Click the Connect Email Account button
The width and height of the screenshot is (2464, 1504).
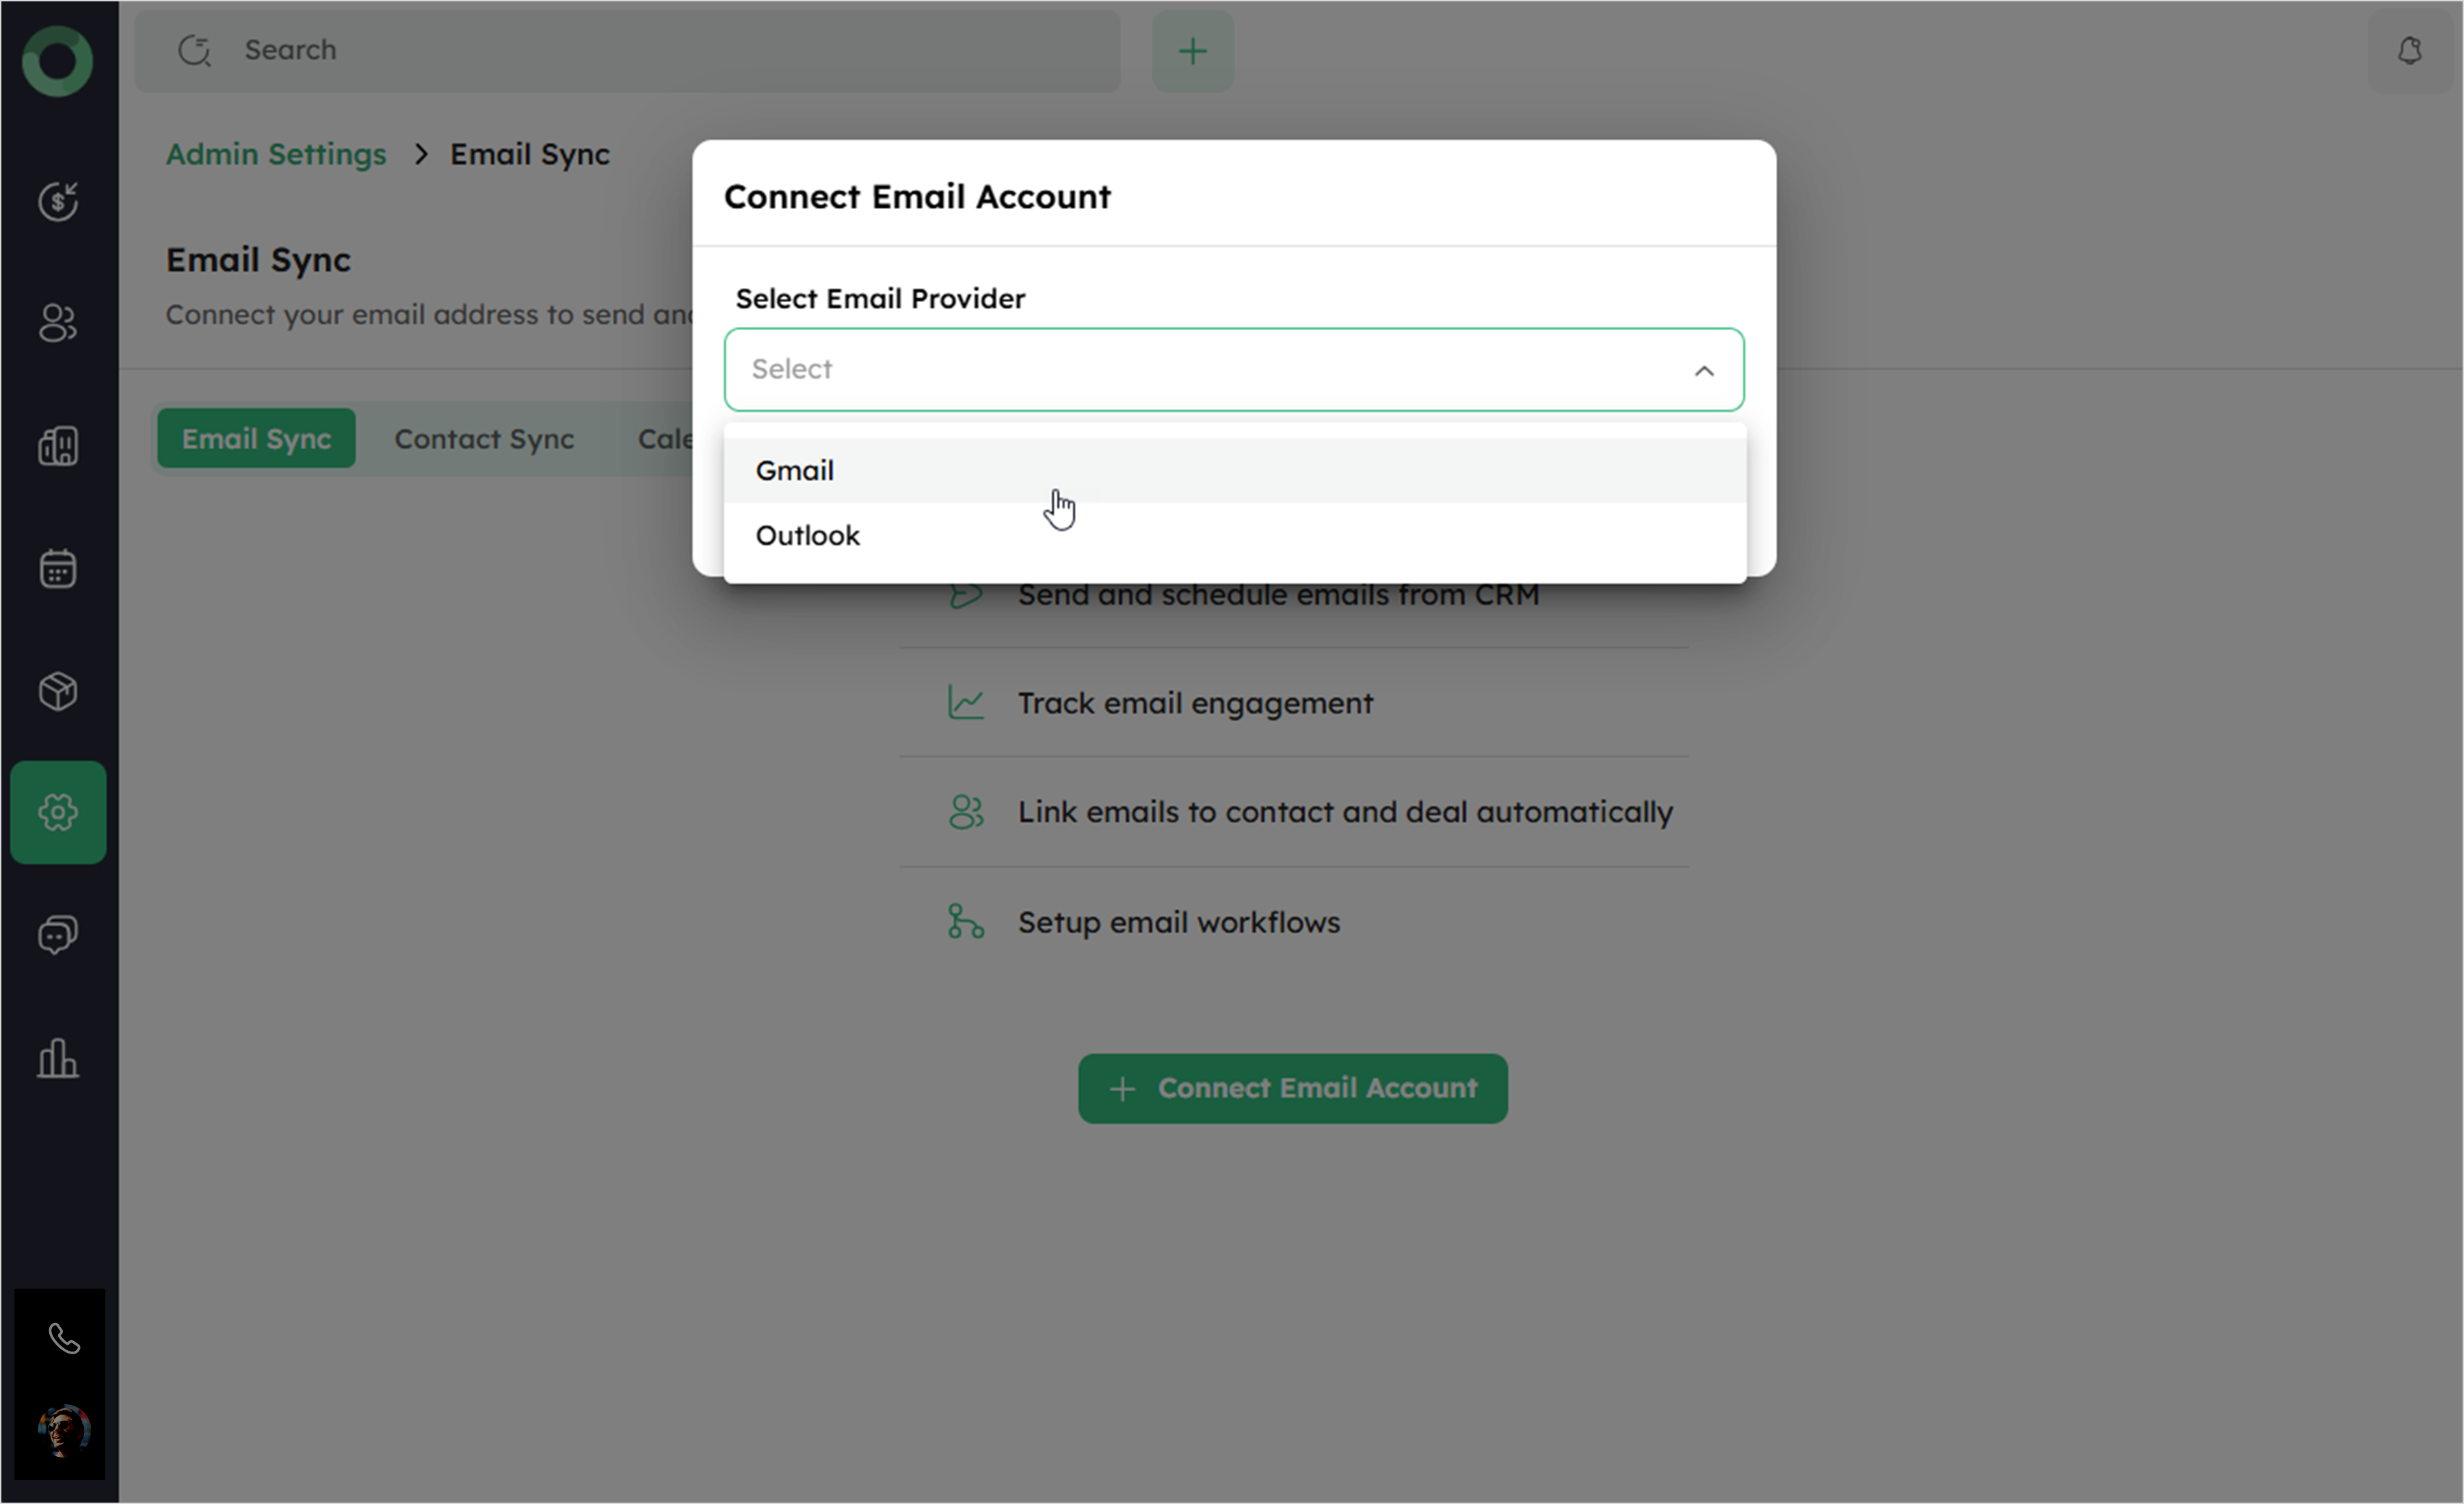(x=1292, y=1088)
